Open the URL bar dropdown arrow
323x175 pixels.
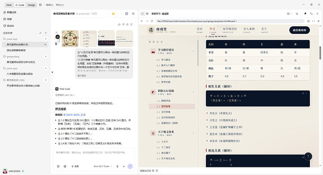301,21
